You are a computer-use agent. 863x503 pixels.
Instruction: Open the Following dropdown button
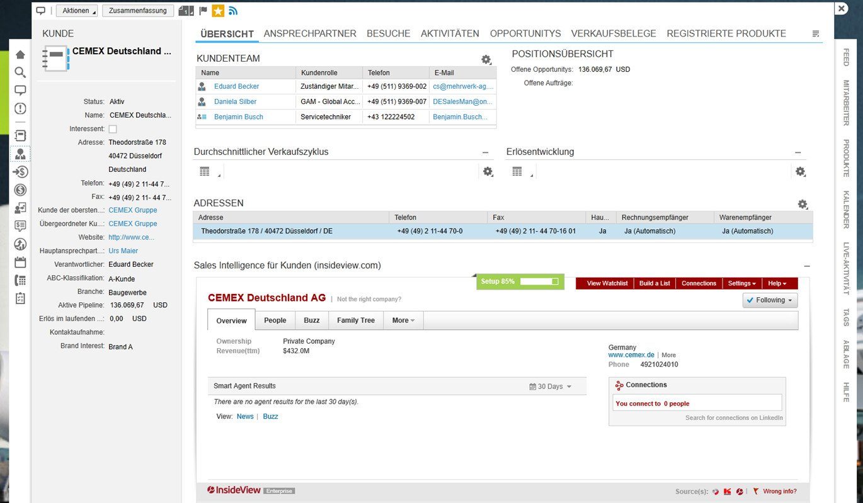(x=770, y=300)
